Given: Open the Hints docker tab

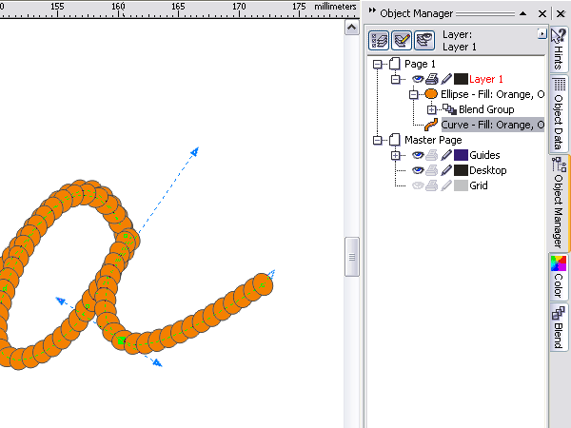Looking at the screenshot, I should [x=559, y=49].
